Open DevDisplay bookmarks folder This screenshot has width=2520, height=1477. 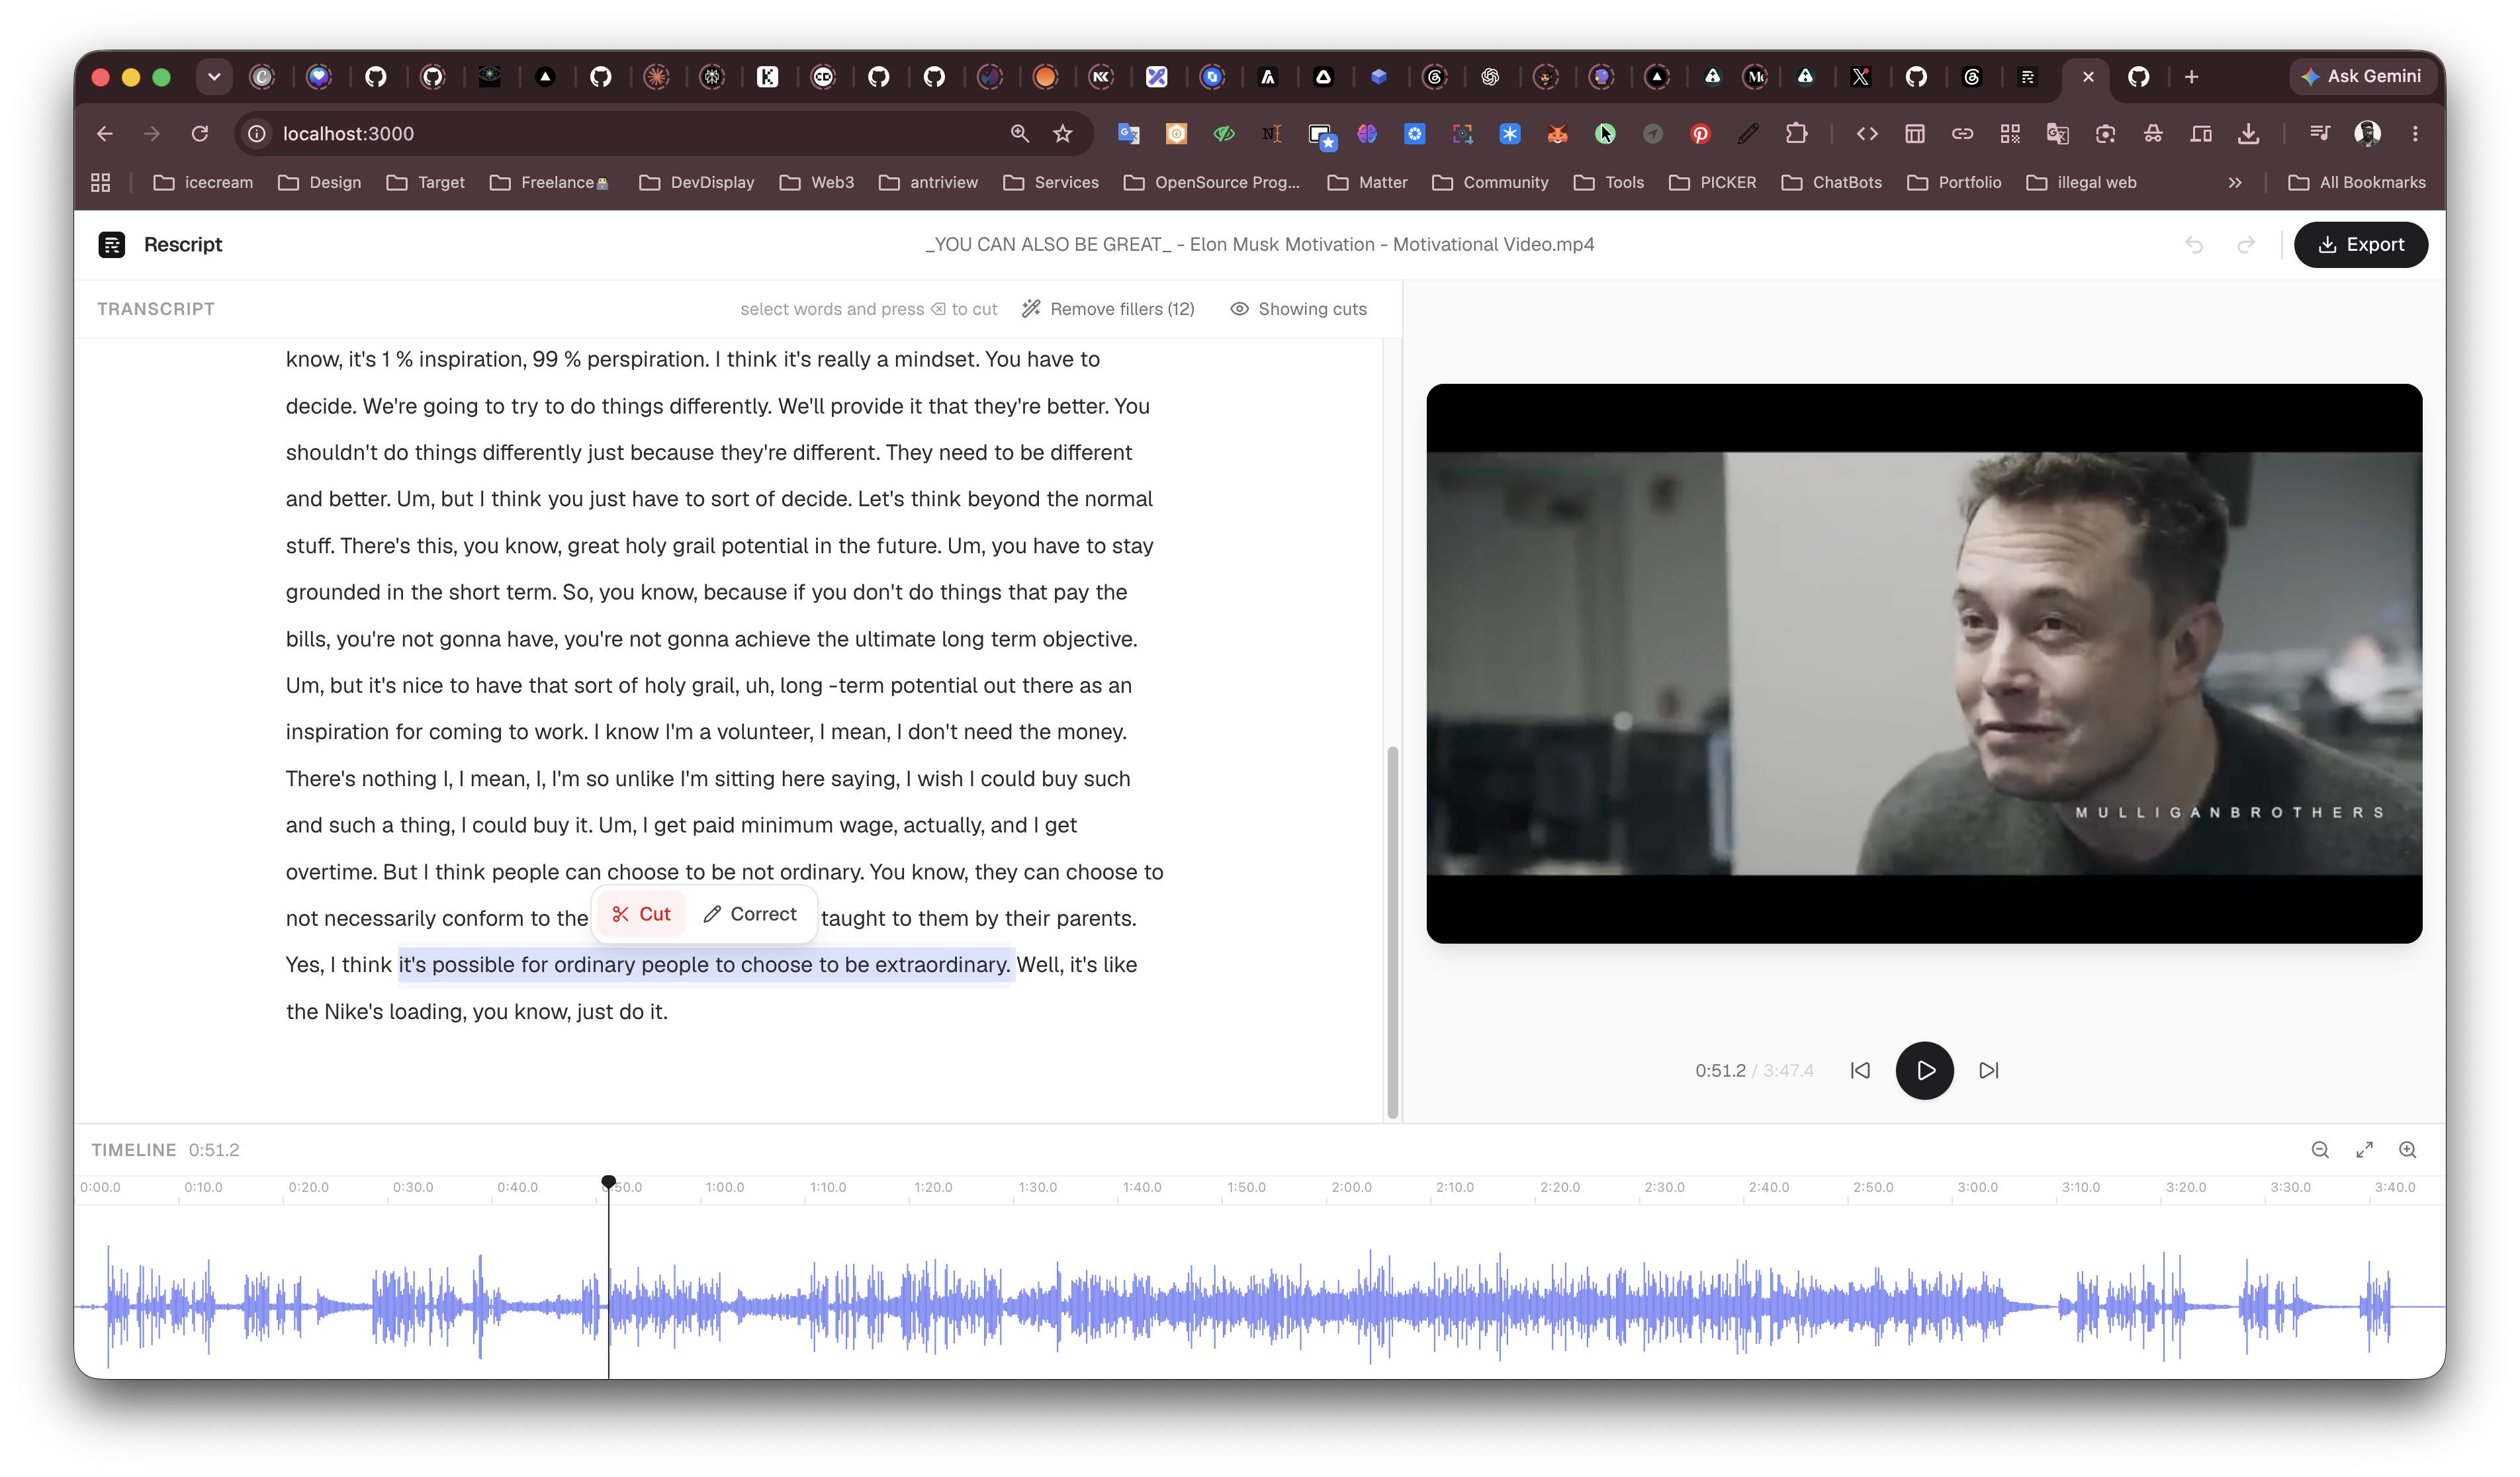click(x=696, y=183)
